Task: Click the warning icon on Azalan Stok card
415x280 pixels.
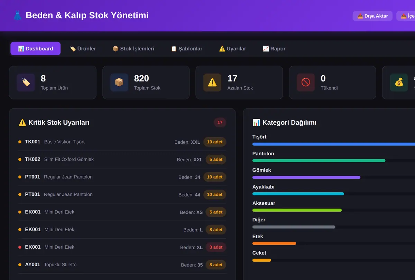Action: click(212, 83)
